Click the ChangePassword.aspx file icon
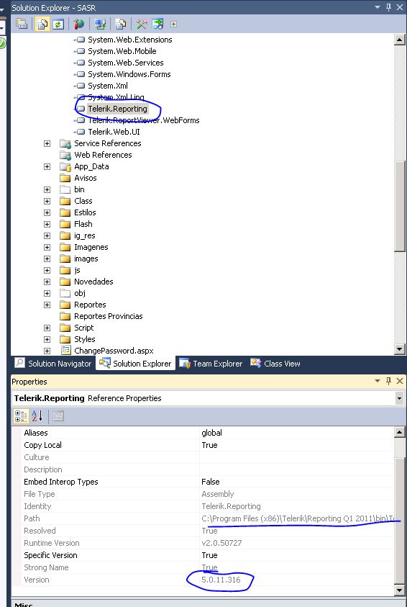Viewport: 407px width, 607px height. click(66, 351)
